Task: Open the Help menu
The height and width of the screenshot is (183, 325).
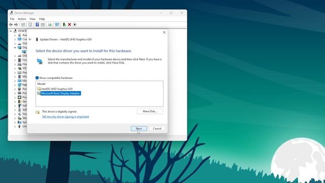Action: [42, 19]
